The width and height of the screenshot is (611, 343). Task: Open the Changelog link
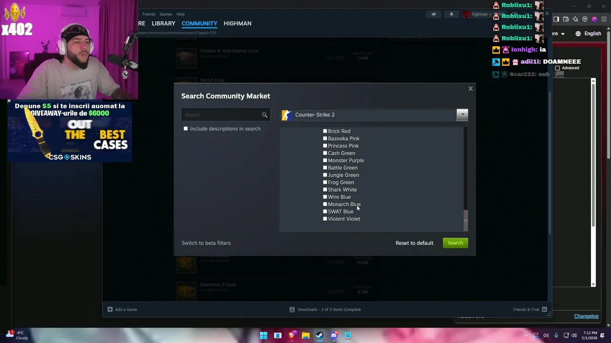point(586,316)
